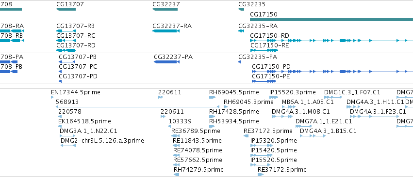Screen dimensions: 413x177
Task: Open transcript CG13707-RB label
Action: (76, 26)
